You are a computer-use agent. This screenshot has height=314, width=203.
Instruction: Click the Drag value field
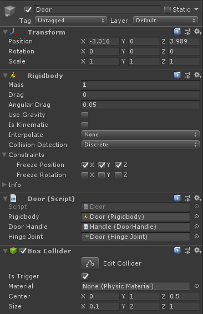point(140,95)
